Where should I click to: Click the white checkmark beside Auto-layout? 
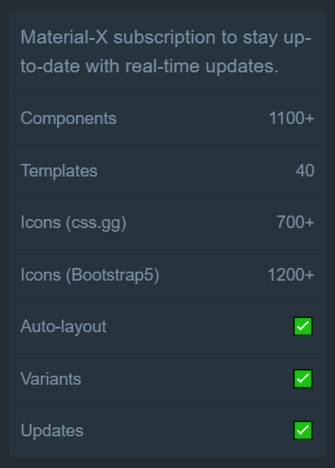coord(302,326)
